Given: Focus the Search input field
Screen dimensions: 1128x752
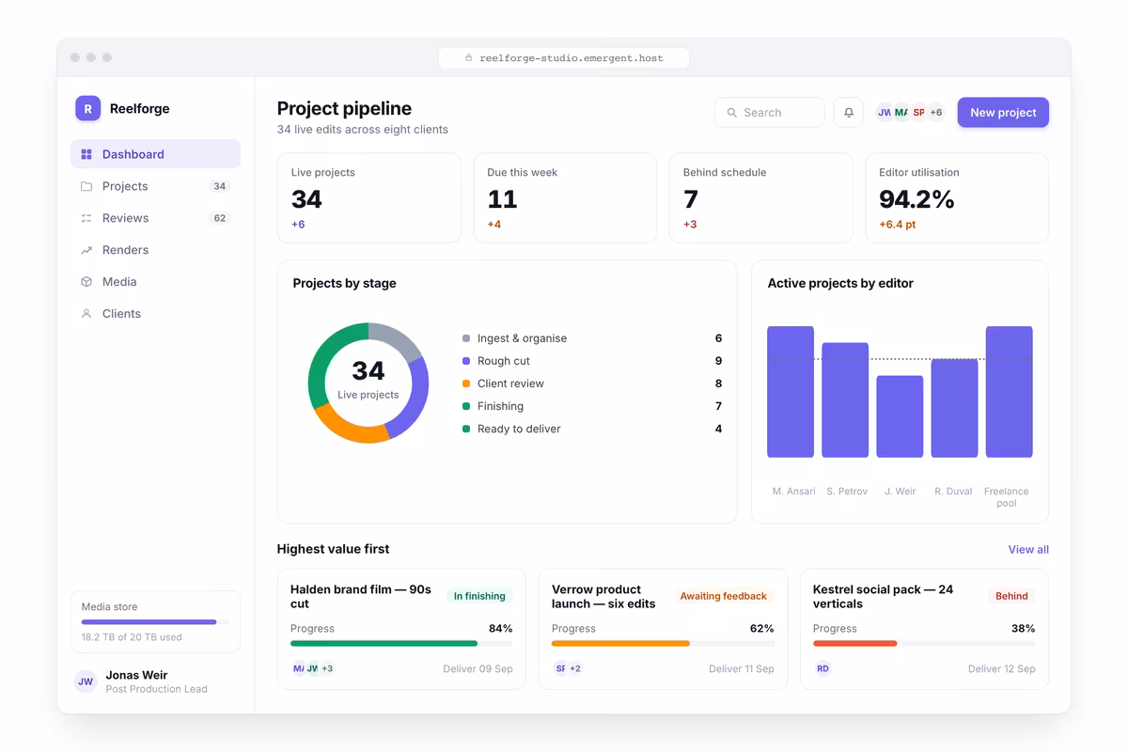Looking at the screenshot, I should pos(770,113).
